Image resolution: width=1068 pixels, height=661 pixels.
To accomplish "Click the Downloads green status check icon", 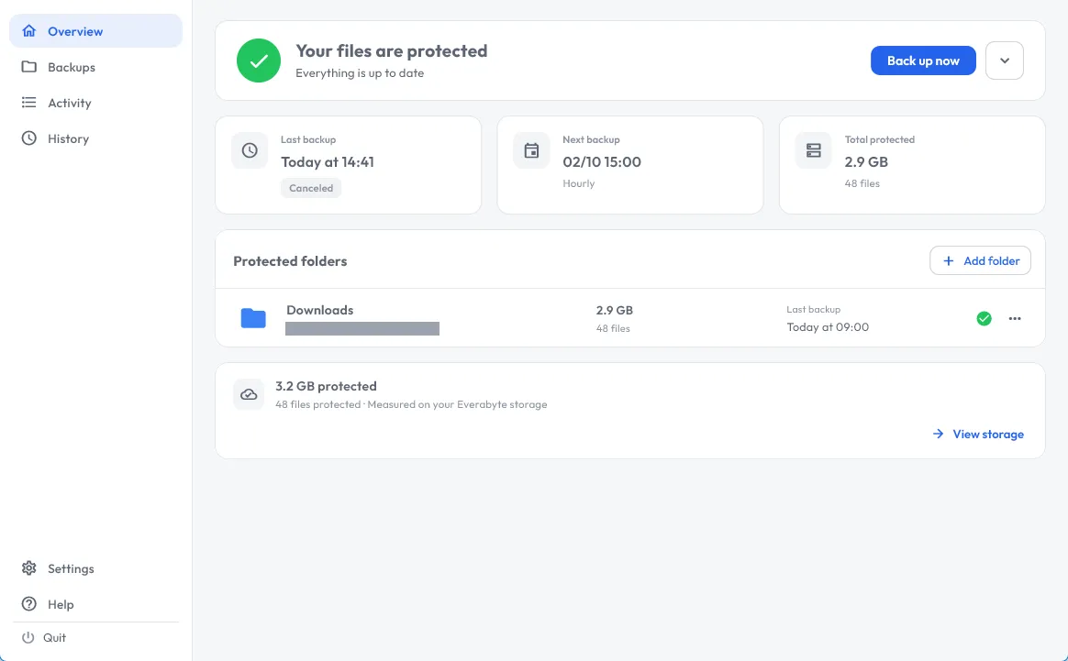I will (x=985, y=319).
